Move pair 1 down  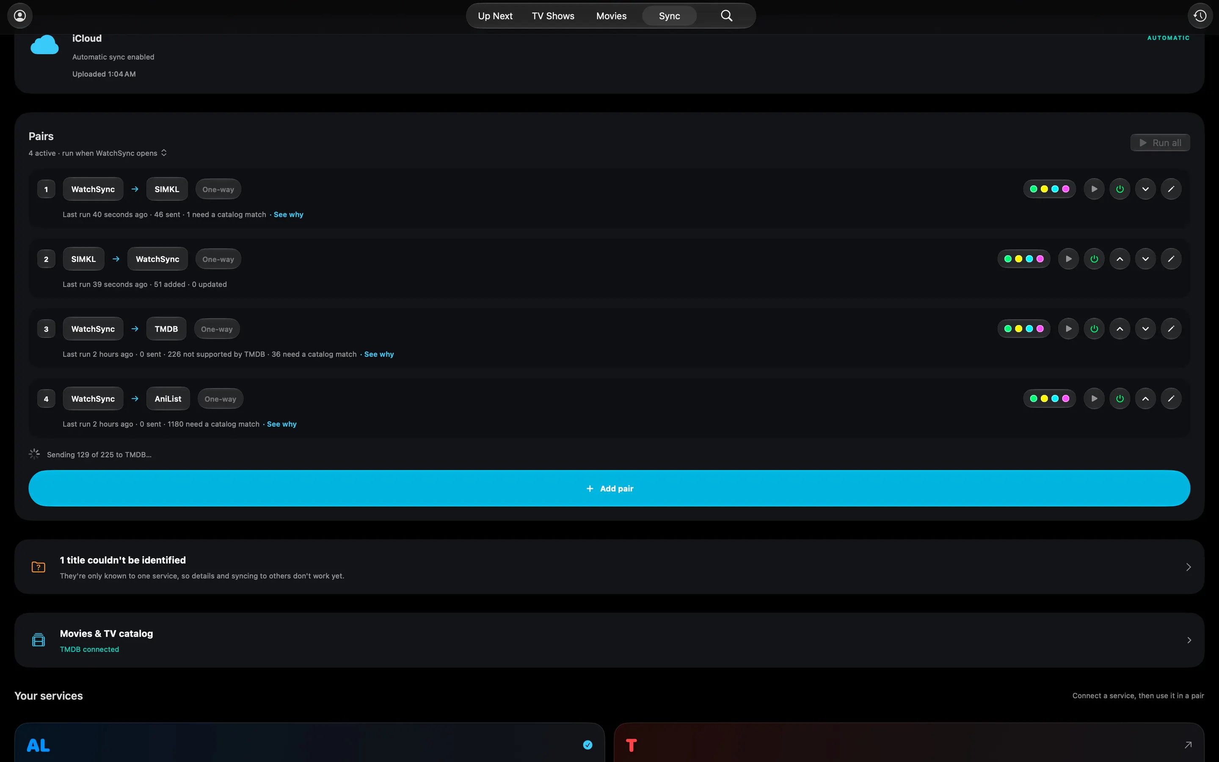(1145, 189)
